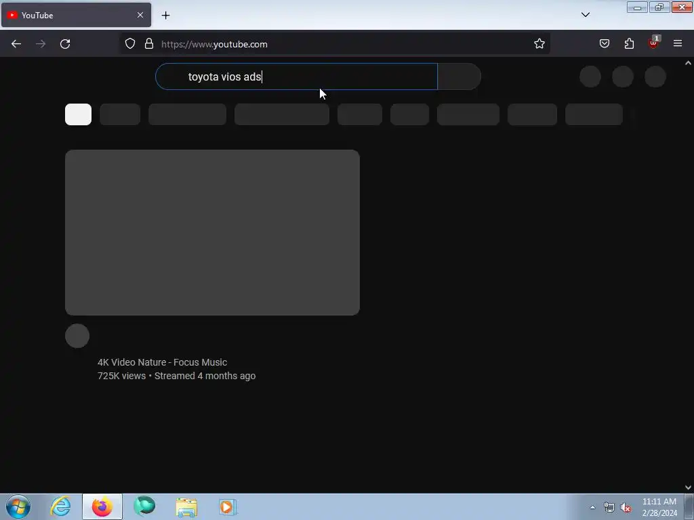Click the uBlock Origin extension icon
The height and width of the screenshot is (520, 694).
(653, 43)
